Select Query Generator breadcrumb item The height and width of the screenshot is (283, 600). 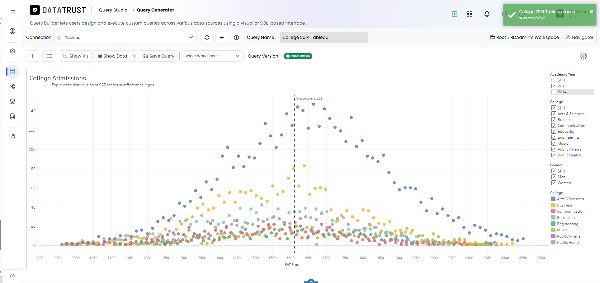coord(155,10)
